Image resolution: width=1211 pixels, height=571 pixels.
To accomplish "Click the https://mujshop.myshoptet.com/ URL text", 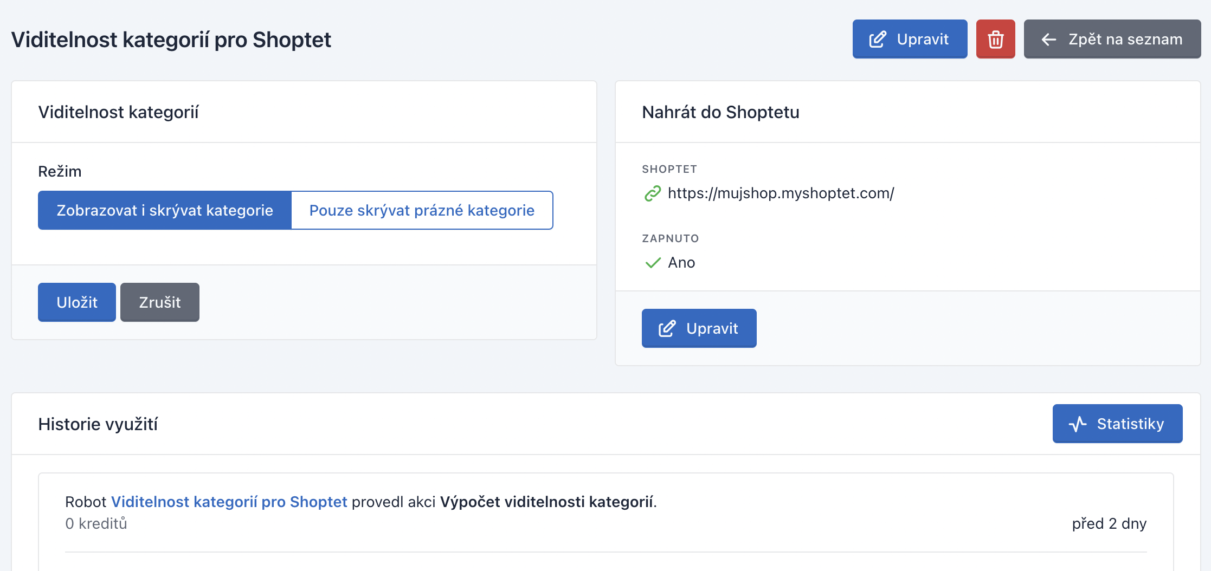I will (x=781, y=193).
